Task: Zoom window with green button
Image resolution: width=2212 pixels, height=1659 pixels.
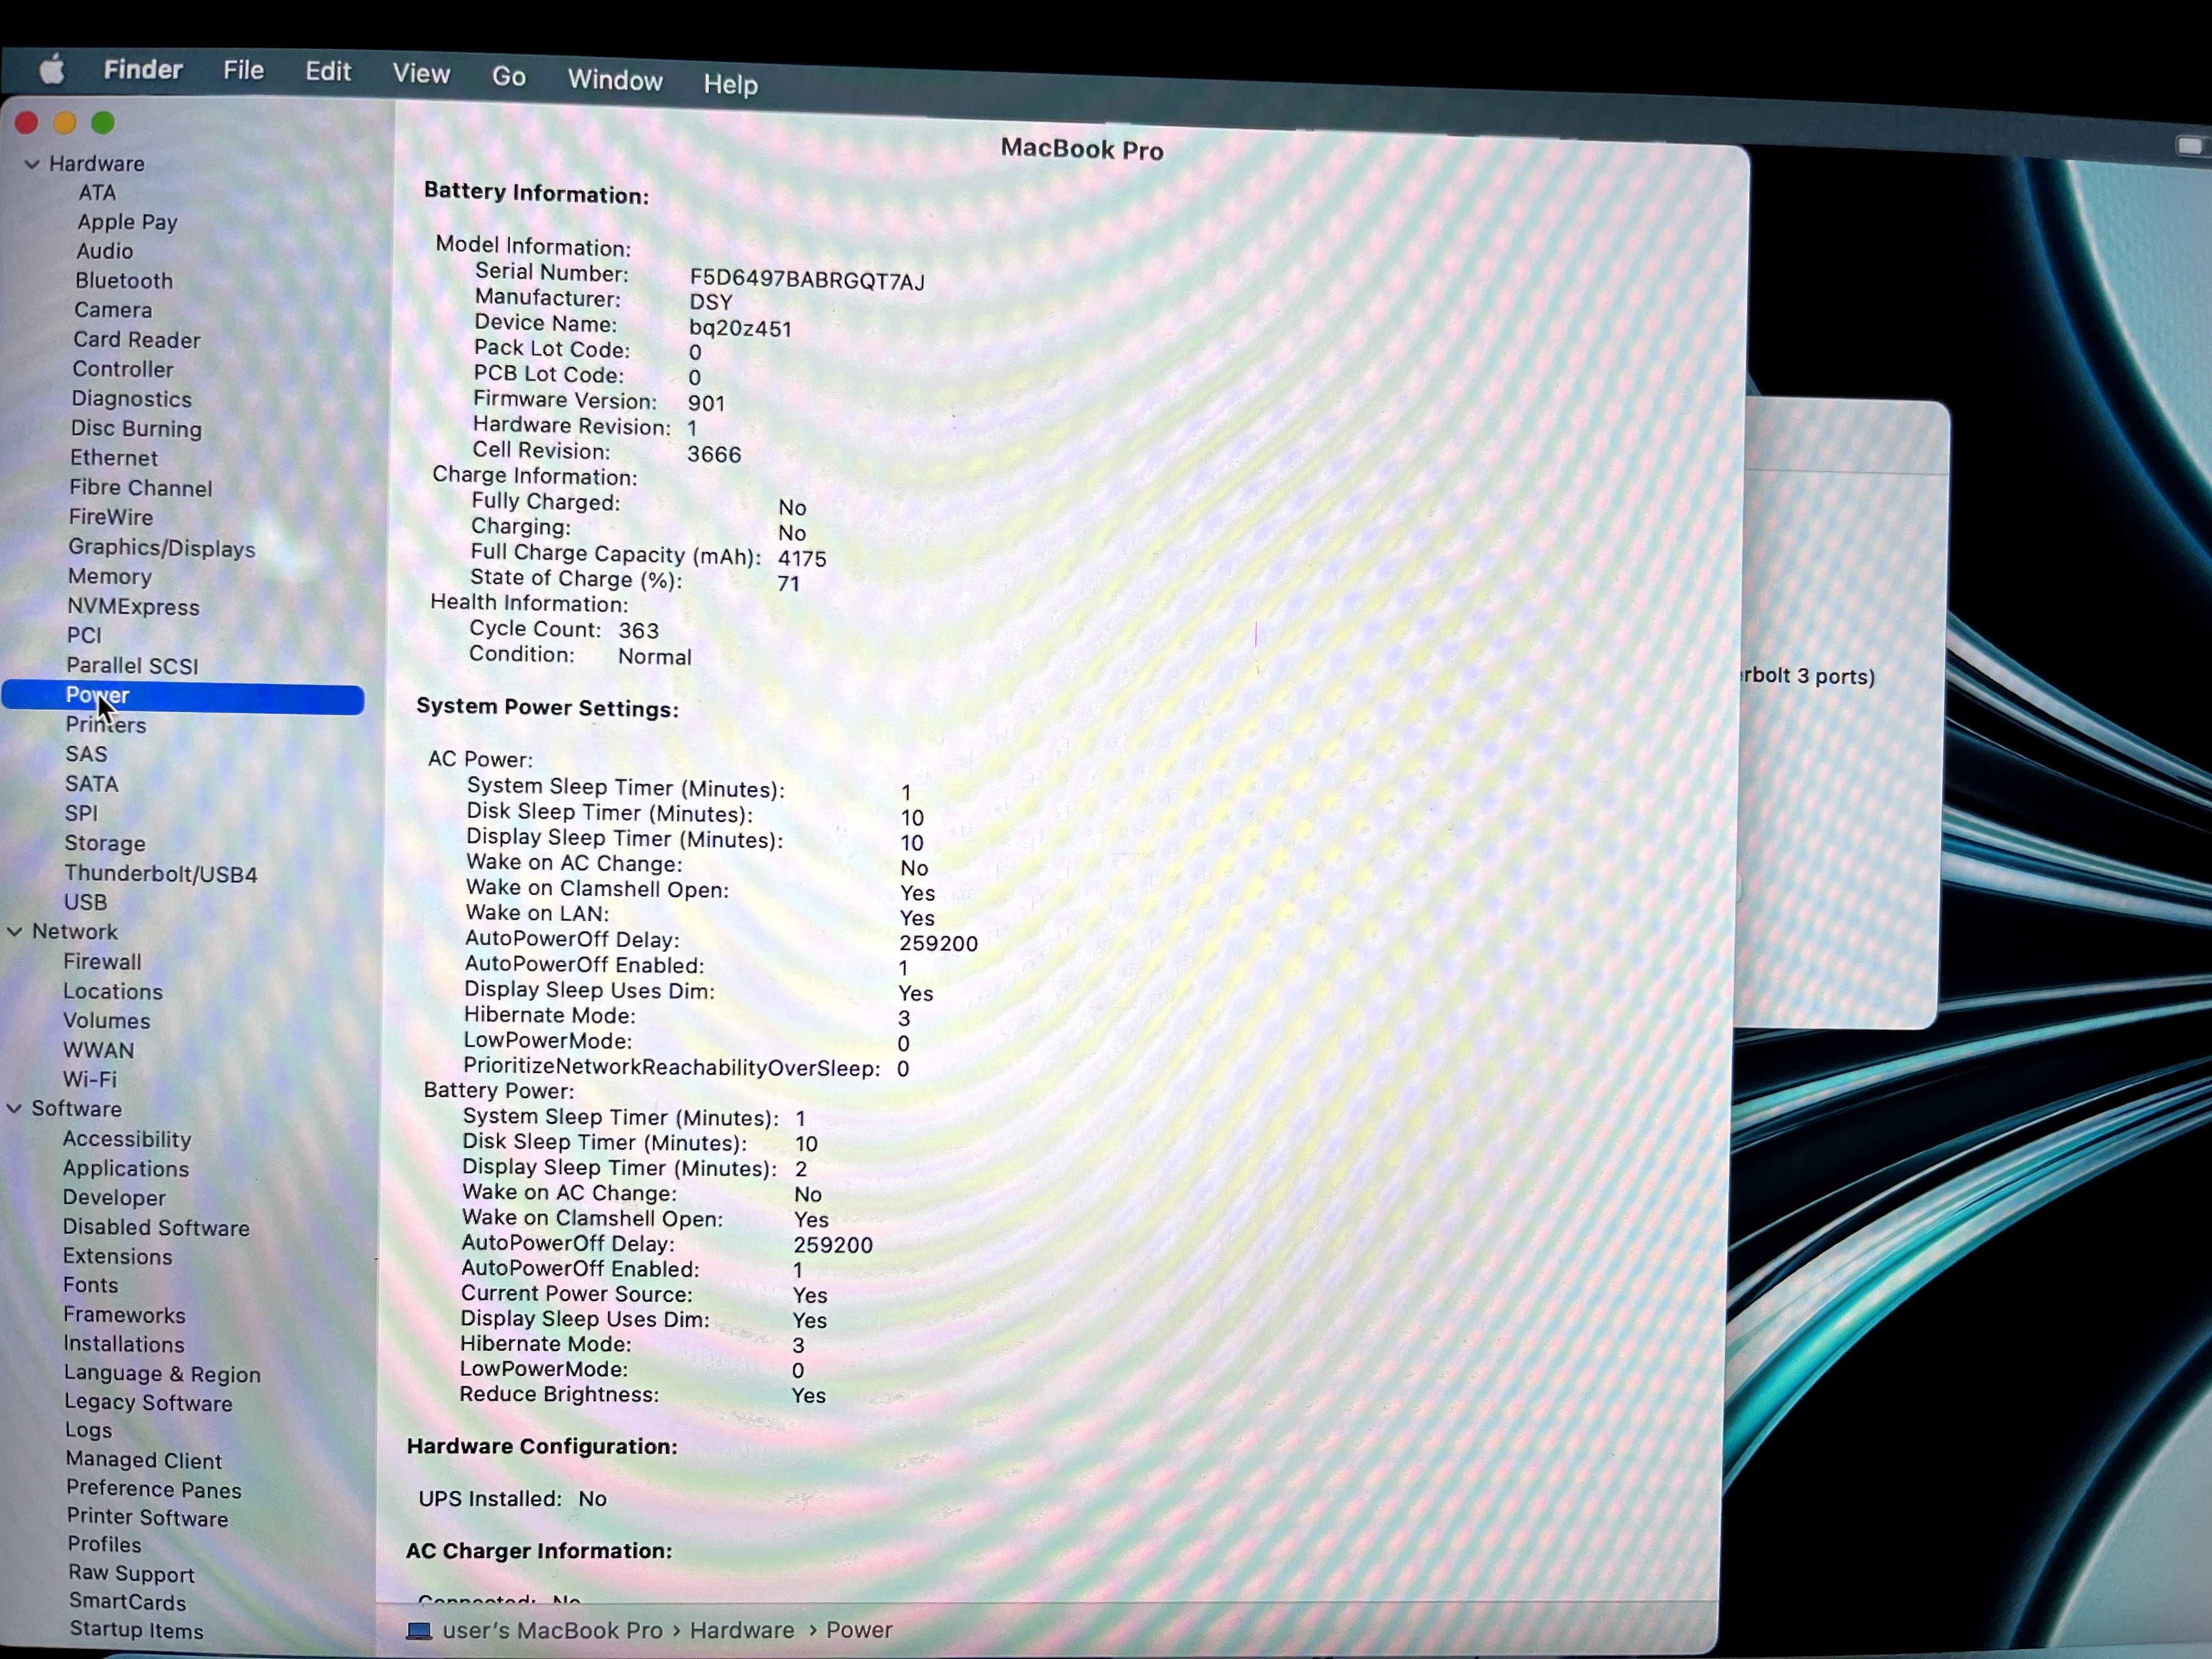Action: 103,123
